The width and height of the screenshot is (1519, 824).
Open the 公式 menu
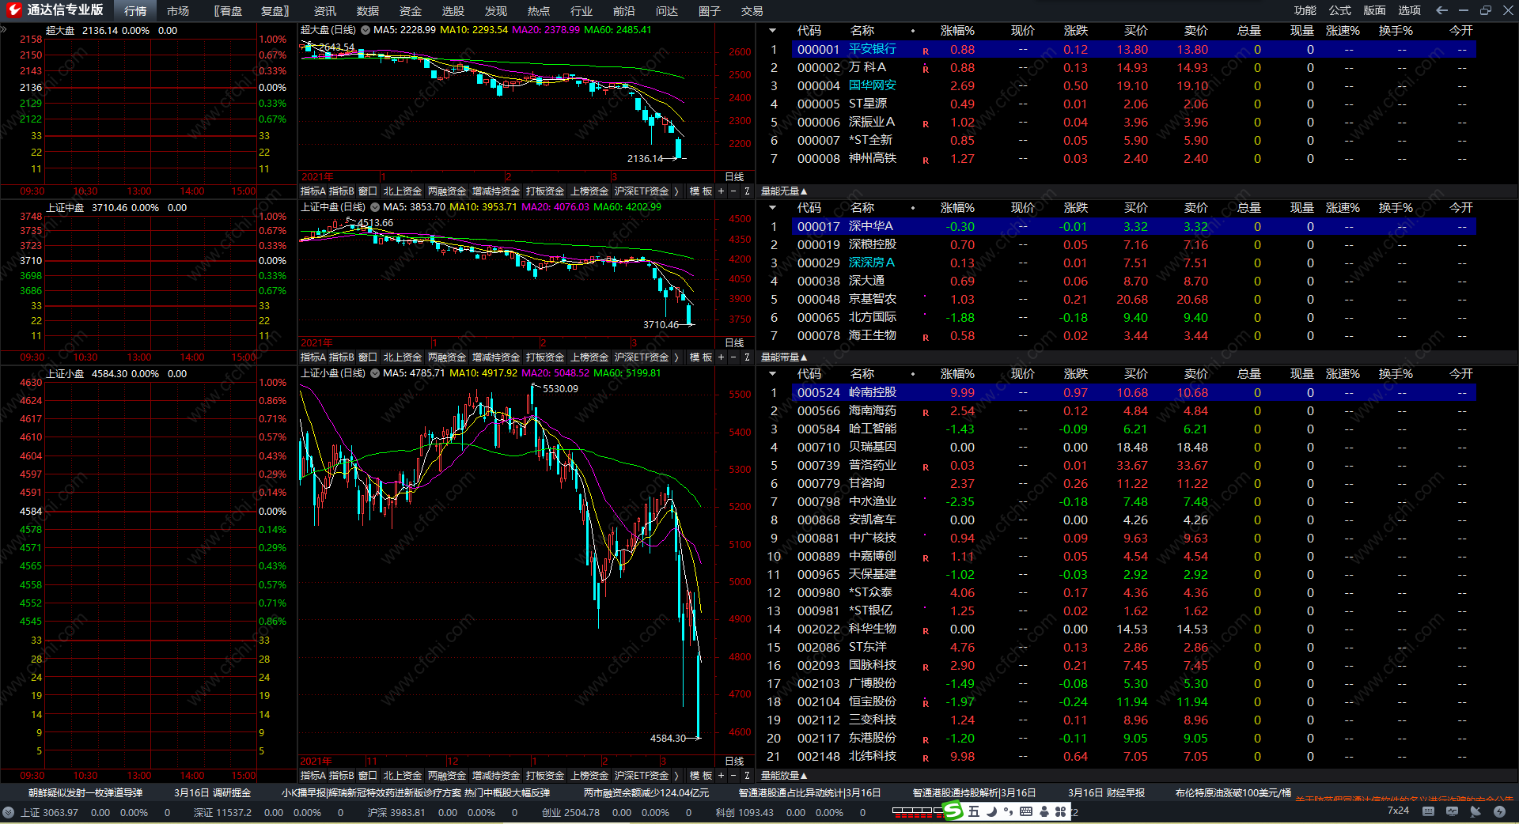tap(1340, 10)
